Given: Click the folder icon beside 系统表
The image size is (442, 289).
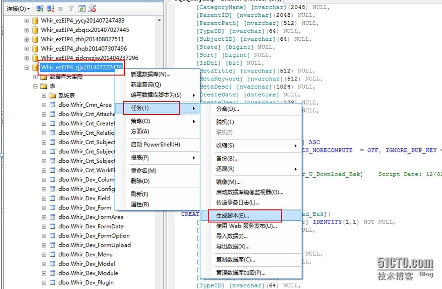Looking at the screenshot, I should tap(52, 95).
